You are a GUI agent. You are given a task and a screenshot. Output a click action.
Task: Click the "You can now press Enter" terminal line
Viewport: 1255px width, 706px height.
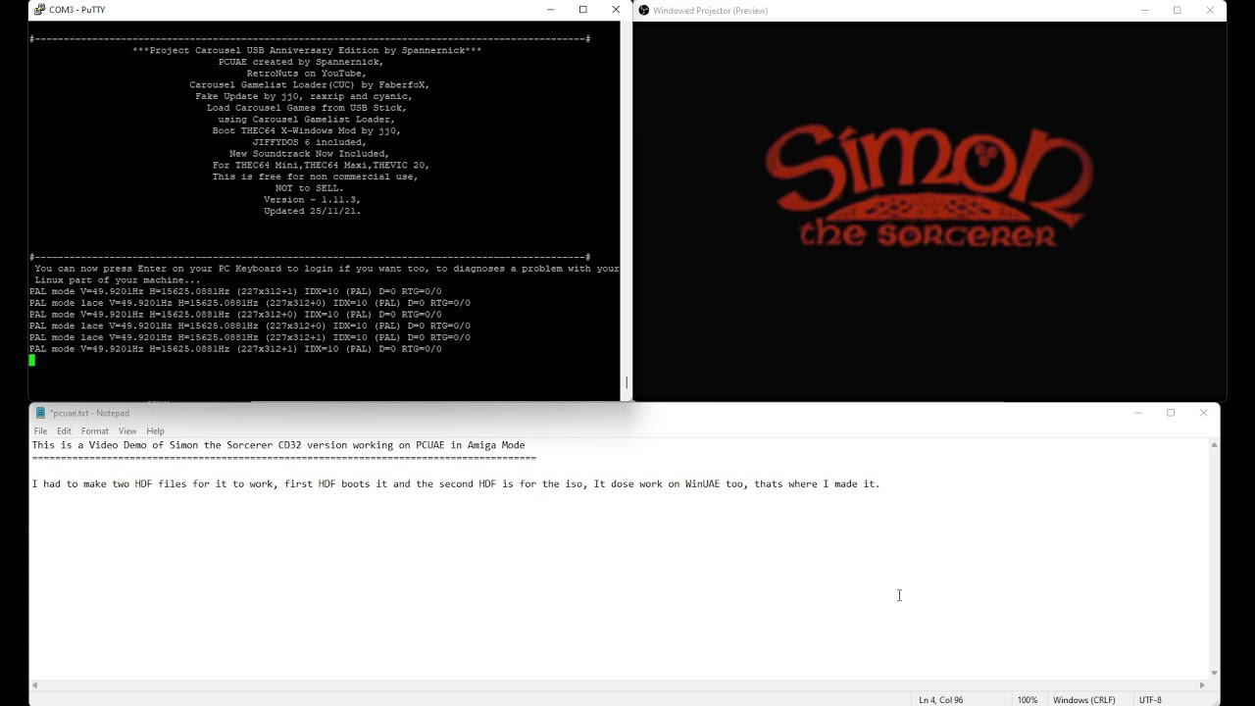pyautogui.click(x=327, y=269)
